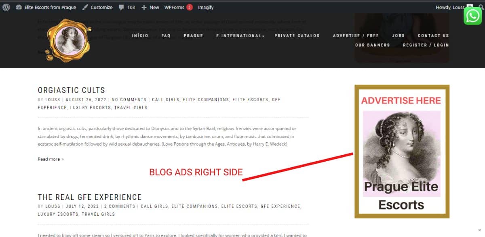Open Imagify in admin bar
485x237 pixels.
[x=206, y=7]
